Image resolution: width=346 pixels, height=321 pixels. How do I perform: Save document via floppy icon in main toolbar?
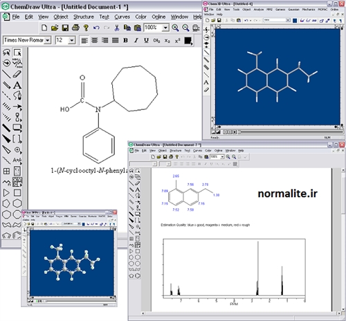pyautogui.click(x=65, y=28)
